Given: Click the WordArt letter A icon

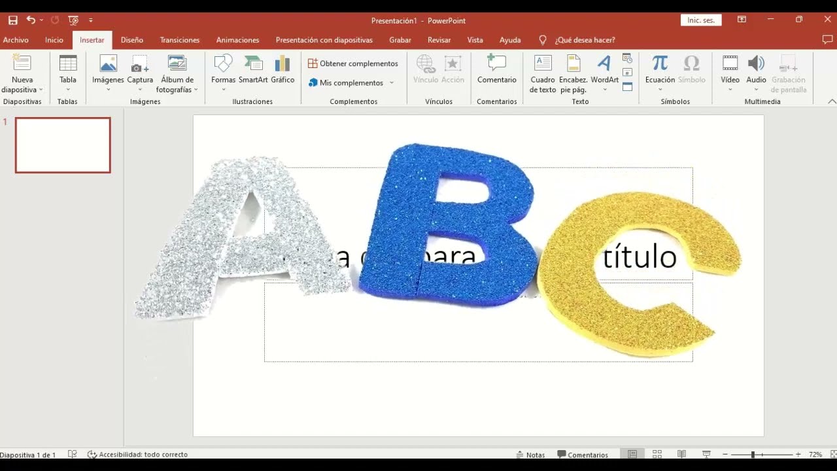Looking at the screenshot, I should point(604,63).
